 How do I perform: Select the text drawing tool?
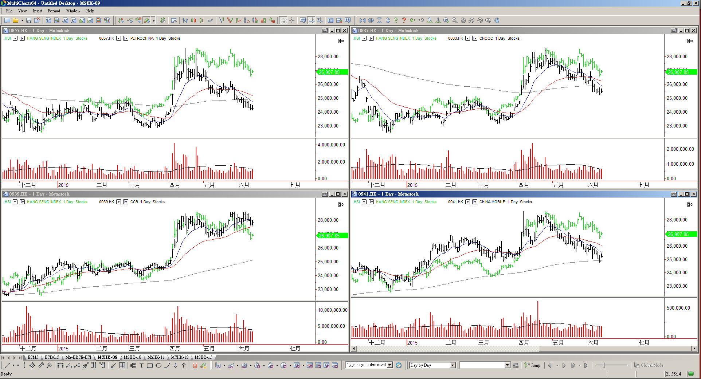(141, 366)
